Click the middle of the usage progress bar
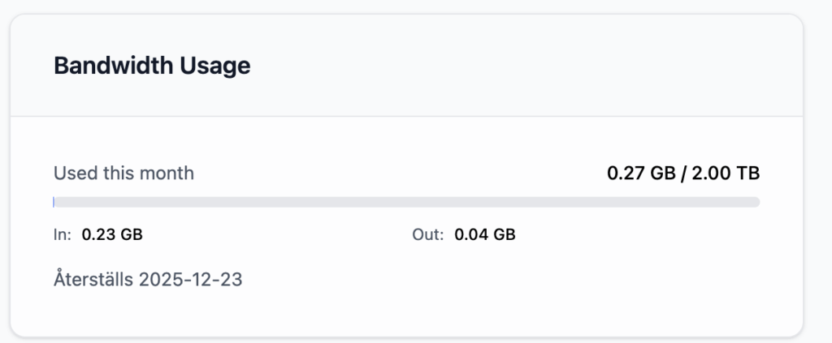Image resolution: width=832 pixels, height=343 pixels. (406, 202)
